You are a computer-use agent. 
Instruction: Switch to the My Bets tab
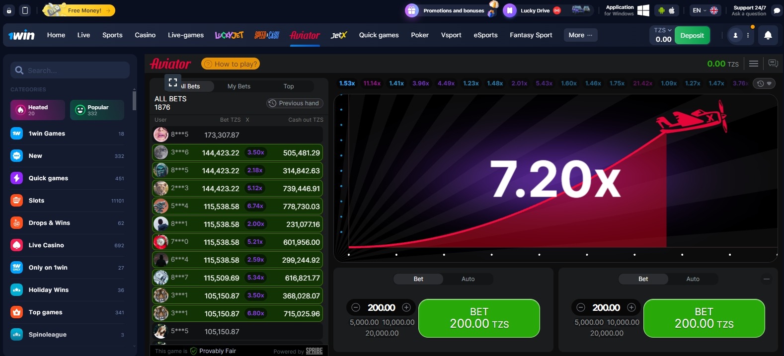[239, 86]
